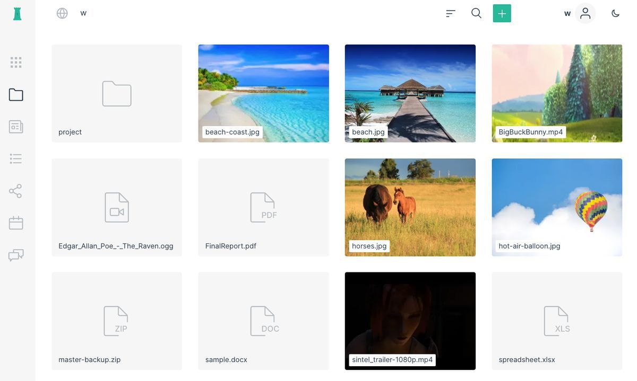
Task: Select the FinalReport.pdf file
Action: point(263,208)
